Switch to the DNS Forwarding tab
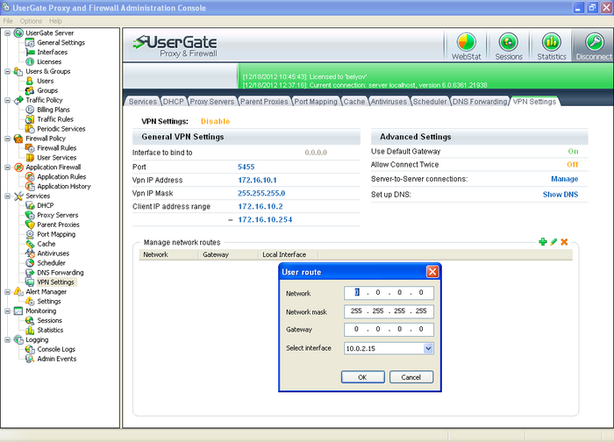Viewport: 614px width, 442px height. [x=480, y=102]
